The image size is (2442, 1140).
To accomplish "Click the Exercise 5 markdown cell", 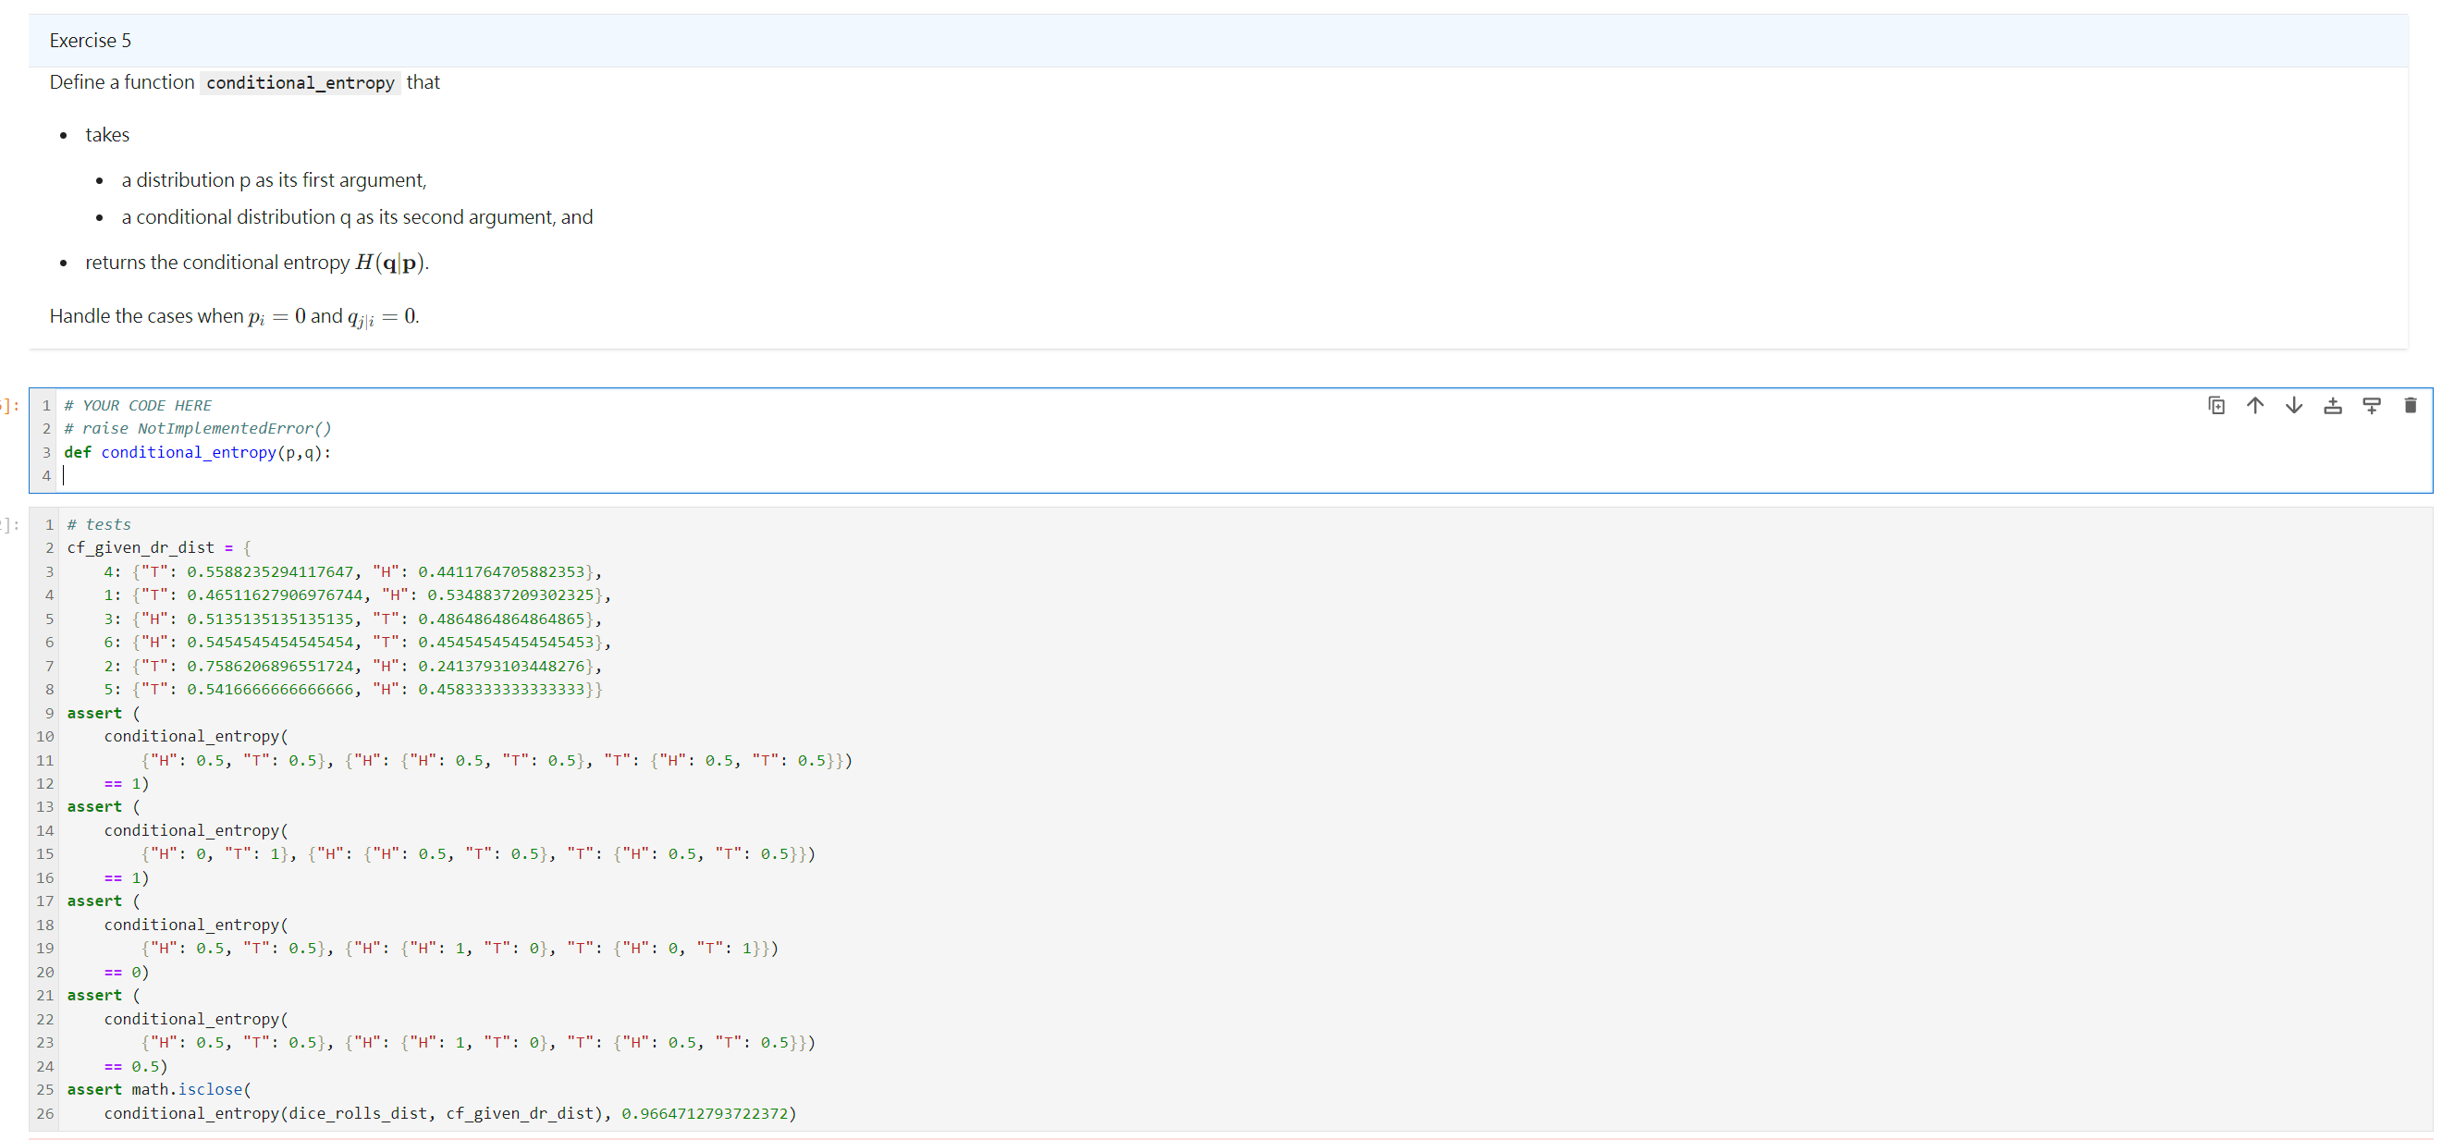I will [x=90, y=40].
